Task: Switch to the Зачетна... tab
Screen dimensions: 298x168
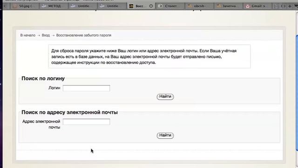Action: [228, 6]
